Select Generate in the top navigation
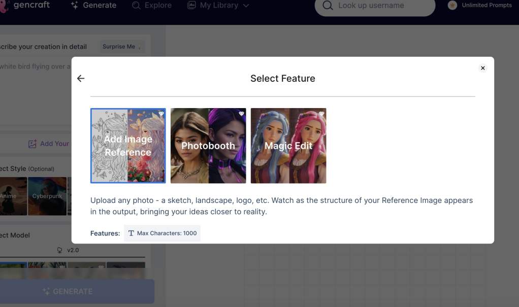Viewport: 519px width, 307px height. tap(100, 5)
